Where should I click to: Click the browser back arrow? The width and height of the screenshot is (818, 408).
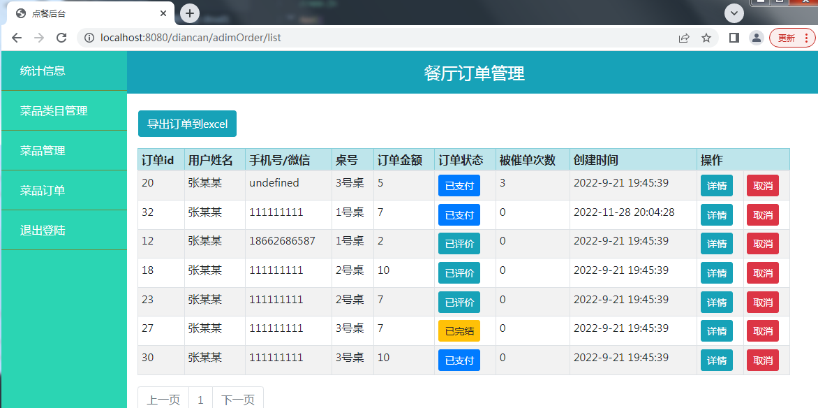(x=17, y=38)
